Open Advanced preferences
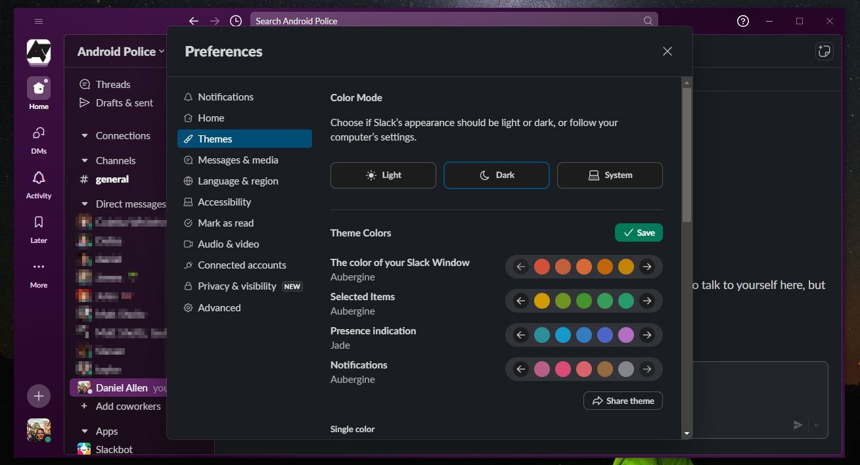The height and width of the screenshot is (465, 860). (244, 307)
